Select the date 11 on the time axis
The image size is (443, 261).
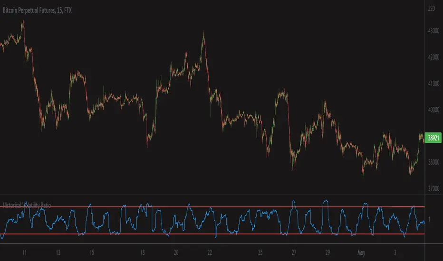24,252
